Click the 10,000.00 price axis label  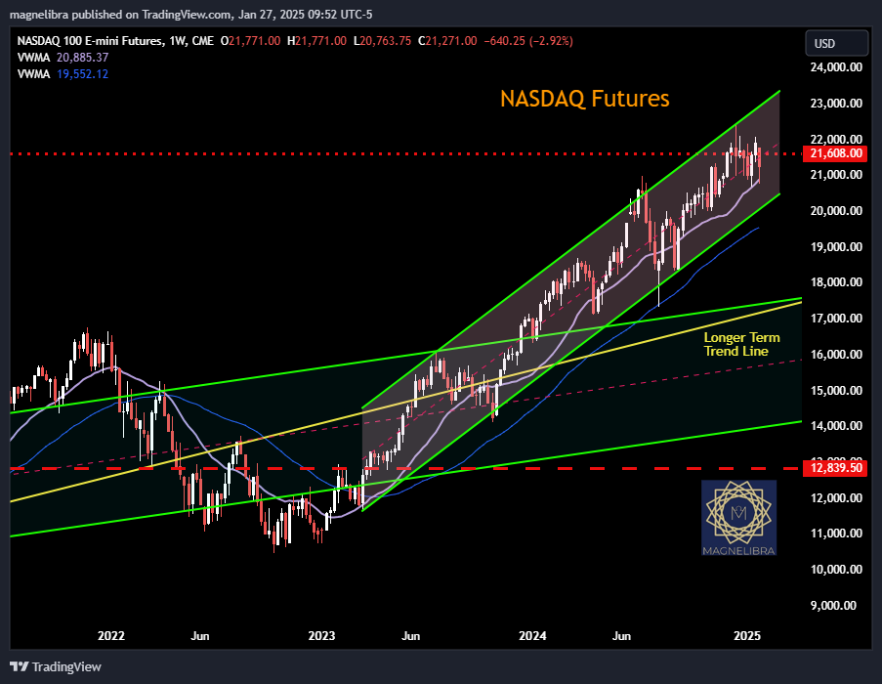point(836,569)
